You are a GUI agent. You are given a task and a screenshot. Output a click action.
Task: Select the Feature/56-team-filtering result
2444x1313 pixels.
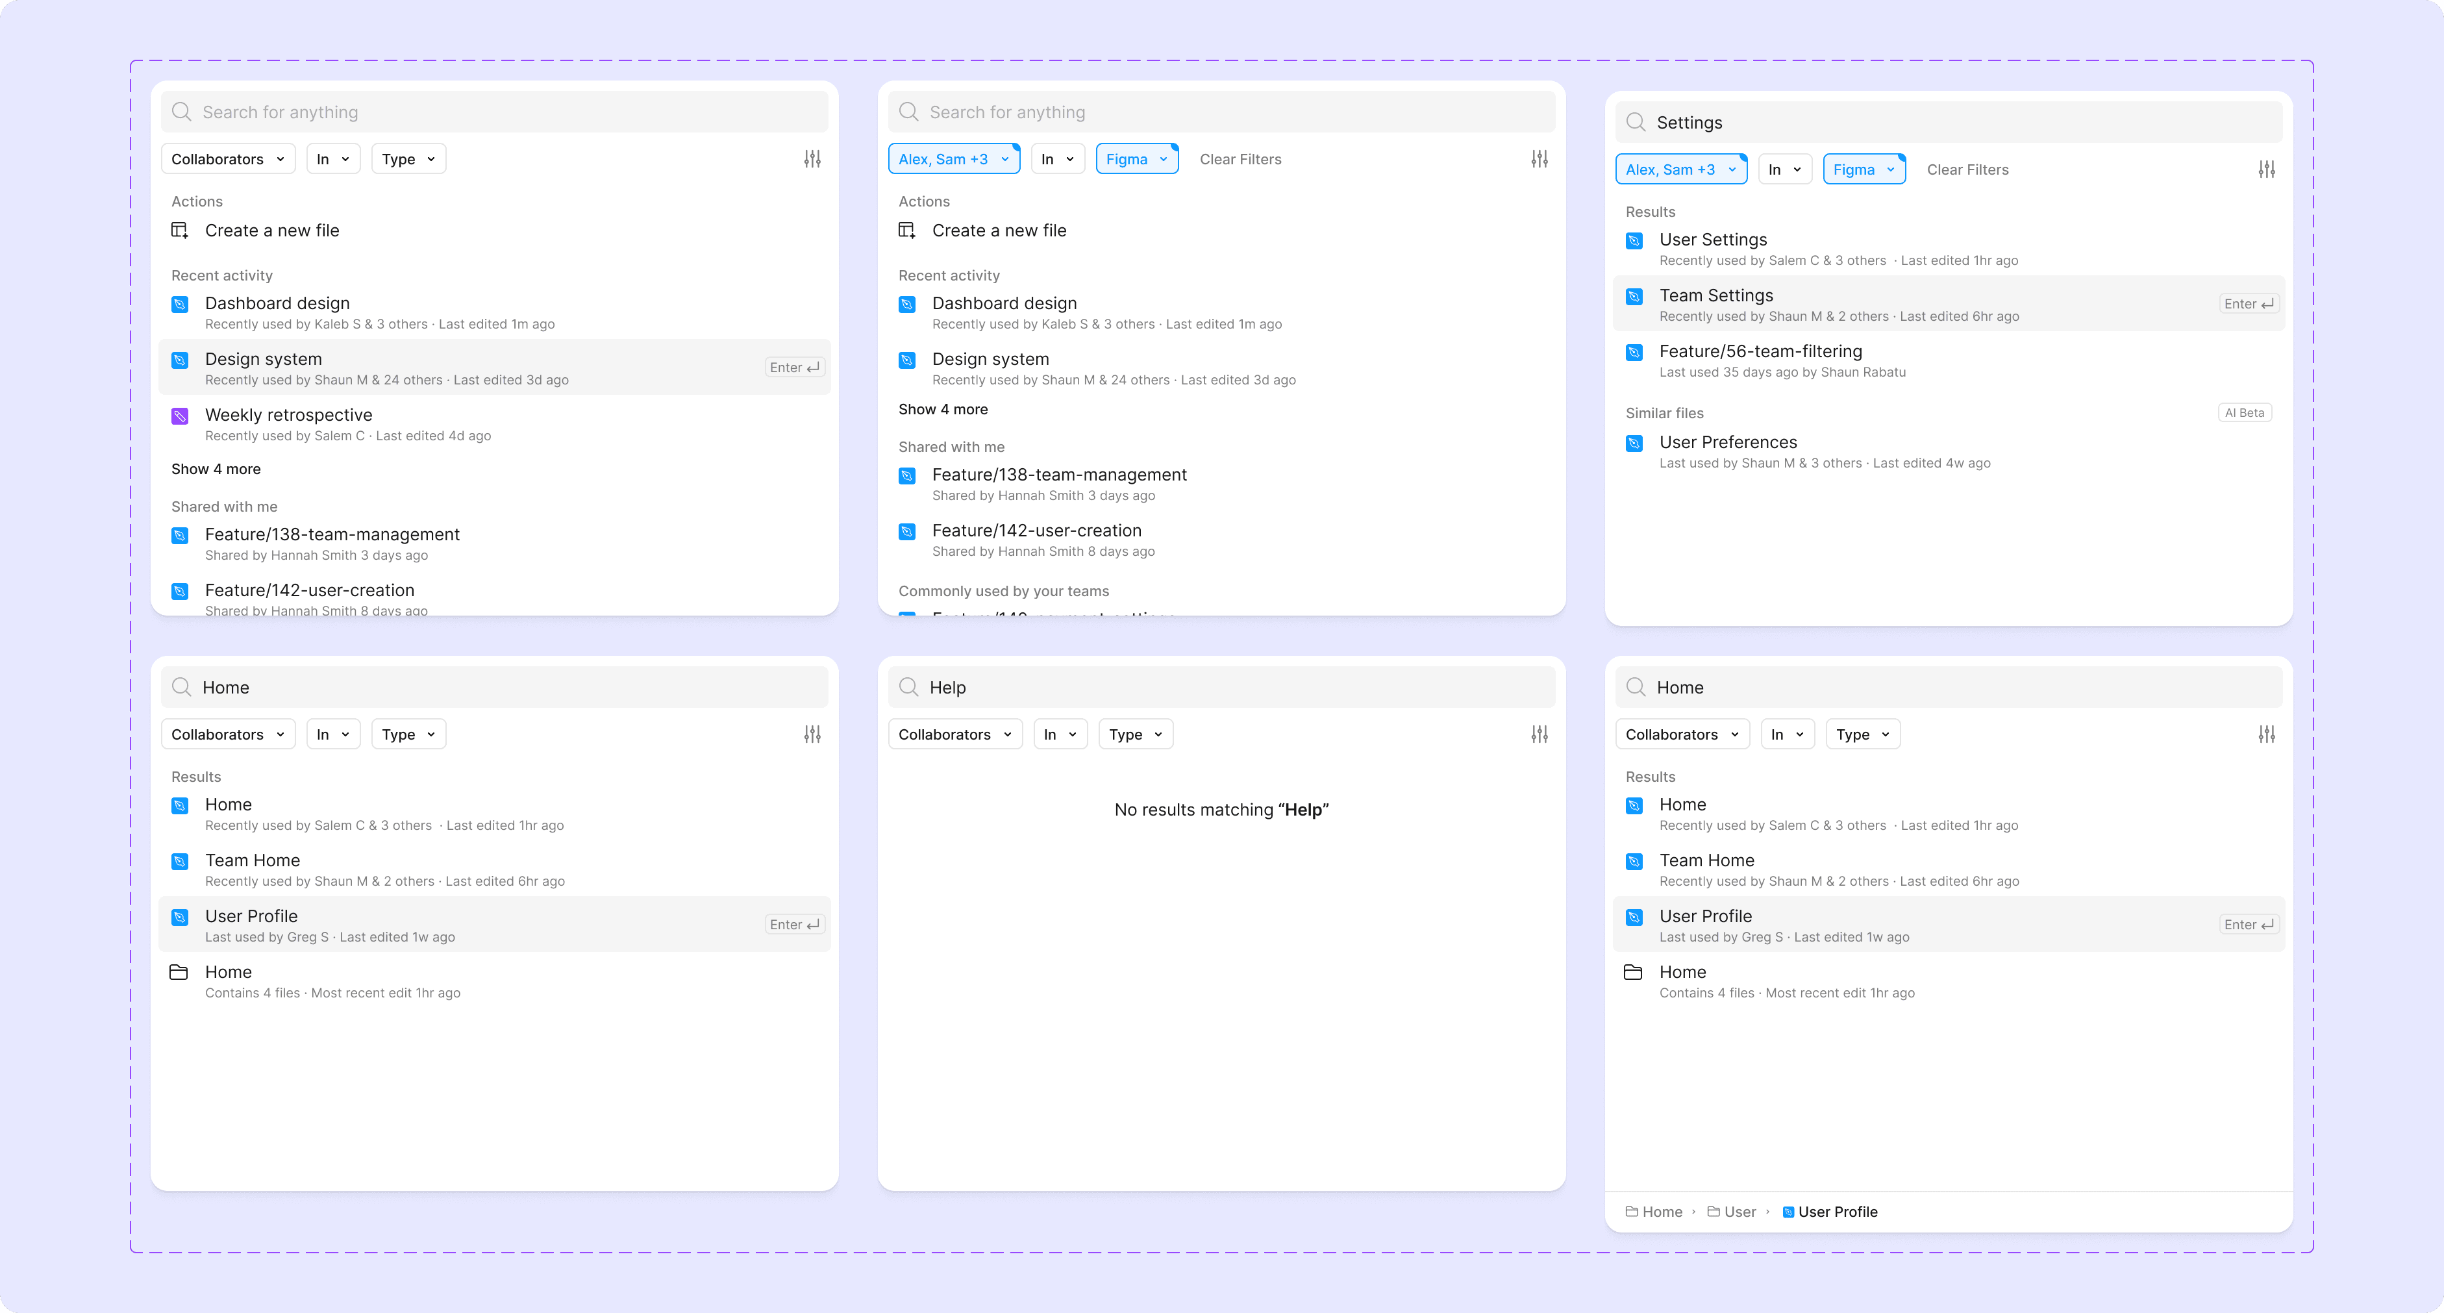coord(1949,360)
